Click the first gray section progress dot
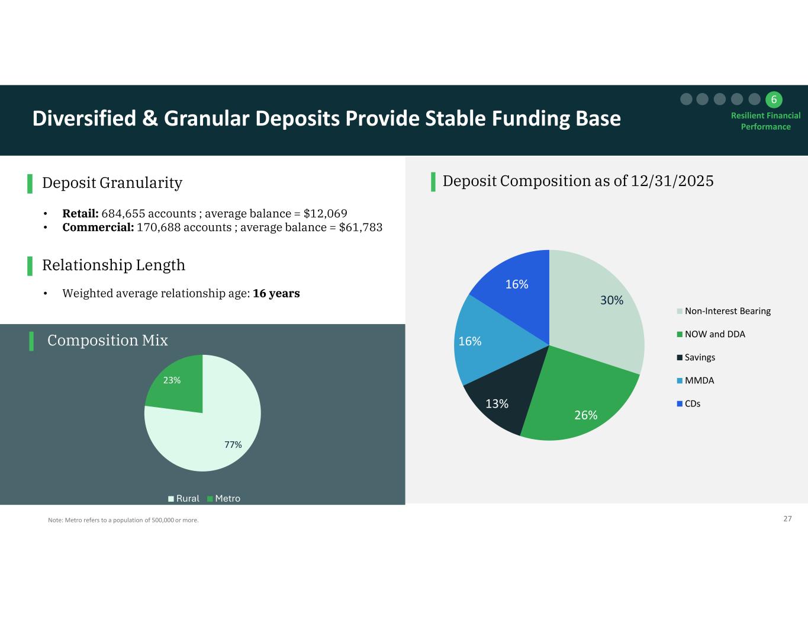Image resolution: width=808 pixels, height=625 pixels. pos(686,99)
